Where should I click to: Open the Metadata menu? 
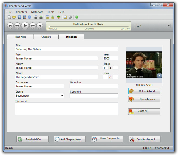point(37,12)
